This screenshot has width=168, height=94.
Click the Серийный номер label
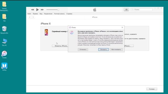tap(59, 31)
